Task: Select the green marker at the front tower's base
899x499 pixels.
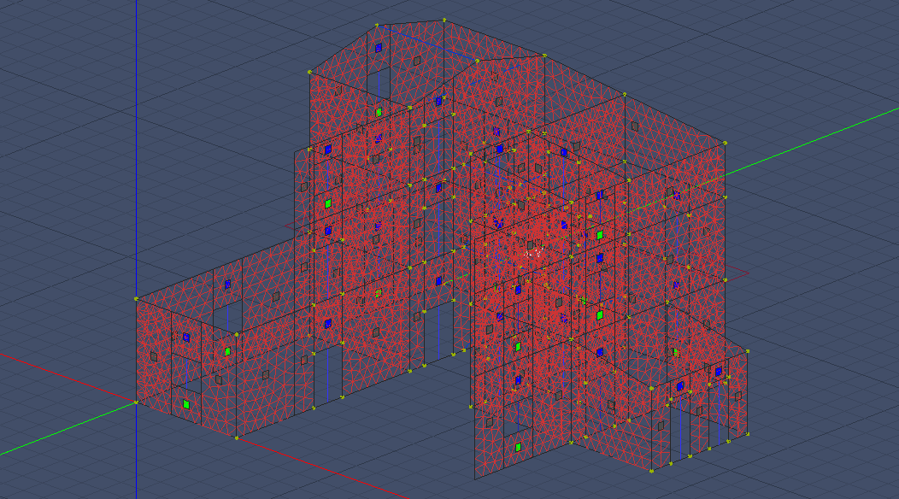Action: click(x=519, y=448)
